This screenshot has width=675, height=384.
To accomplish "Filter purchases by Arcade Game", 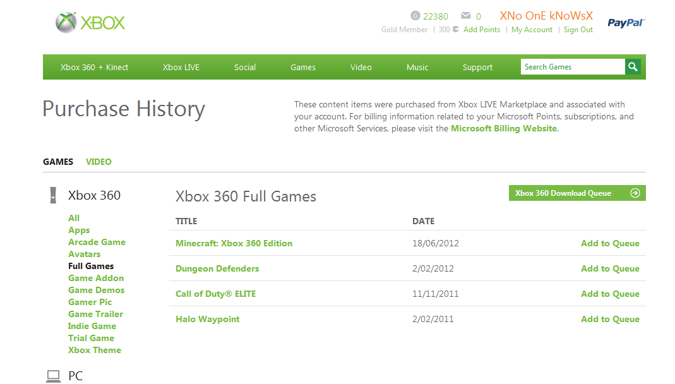I will (97, 242).
